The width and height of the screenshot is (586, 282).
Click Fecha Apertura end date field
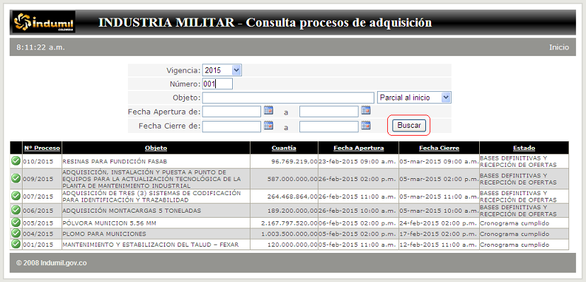coord(329,111)
